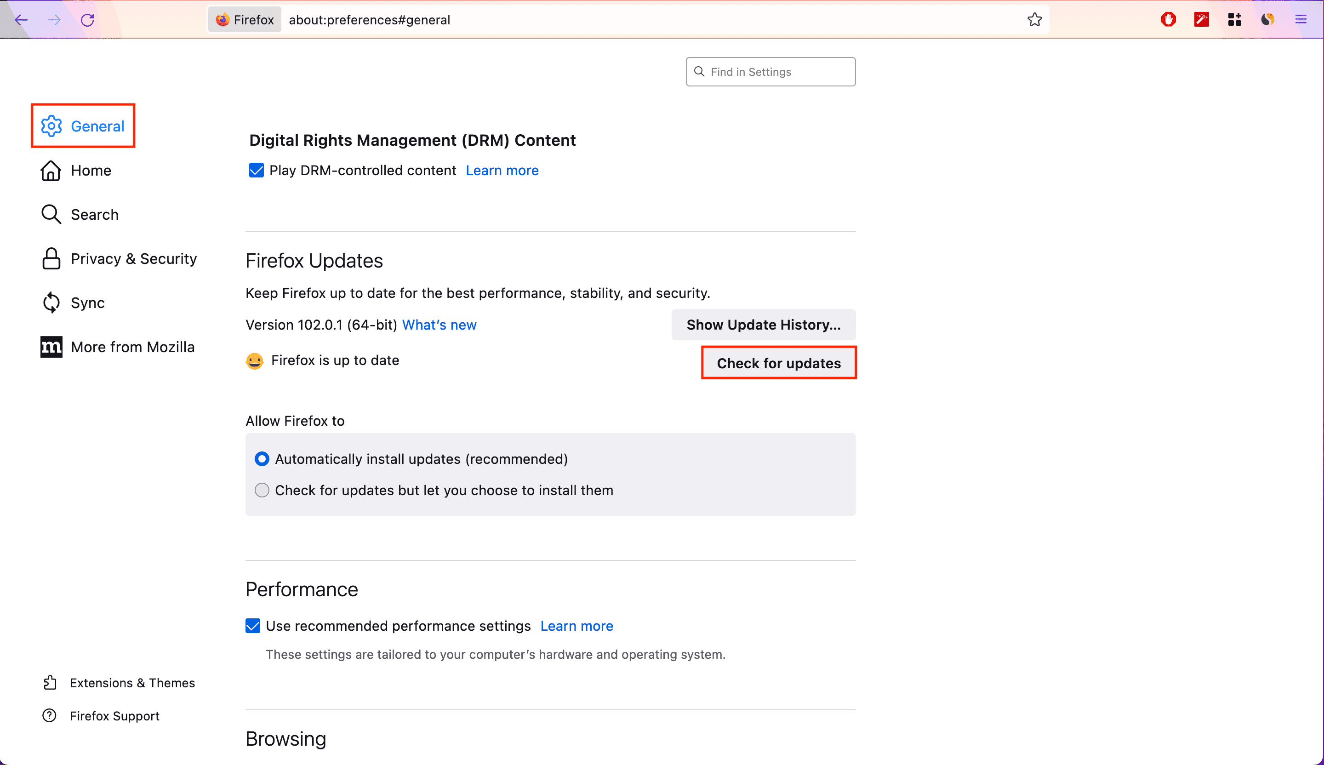Click the Check for updates button
The height and width of the screenshot is (765, 1324).
coord(779,363)
